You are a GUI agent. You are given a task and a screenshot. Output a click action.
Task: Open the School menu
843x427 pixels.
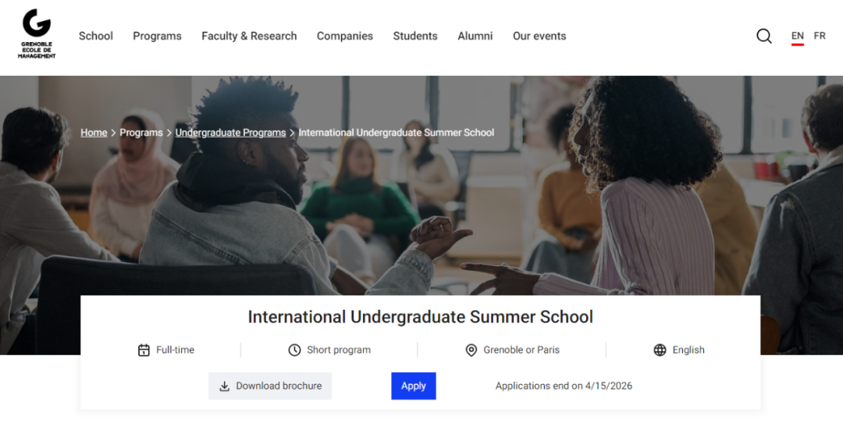tap(96, 36)
